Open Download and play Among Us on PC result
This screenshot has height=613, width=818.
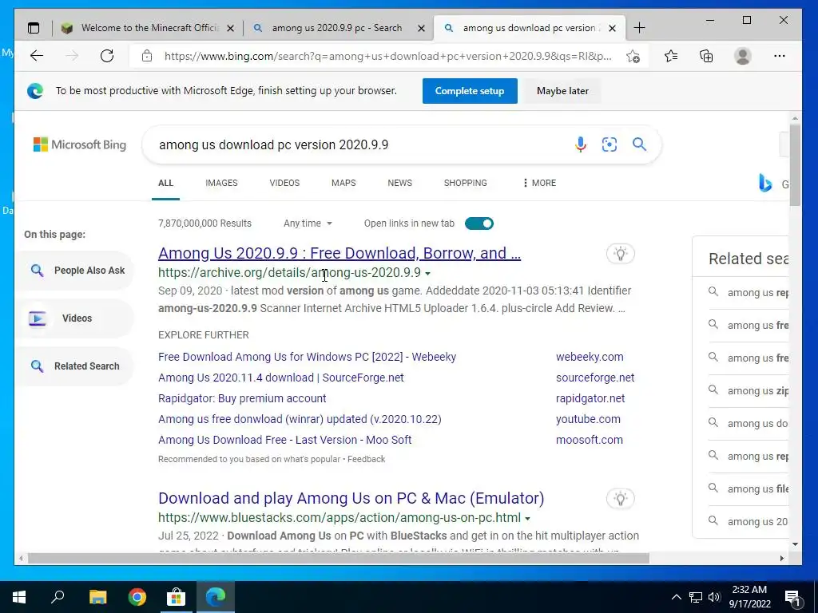coord(351,498)
